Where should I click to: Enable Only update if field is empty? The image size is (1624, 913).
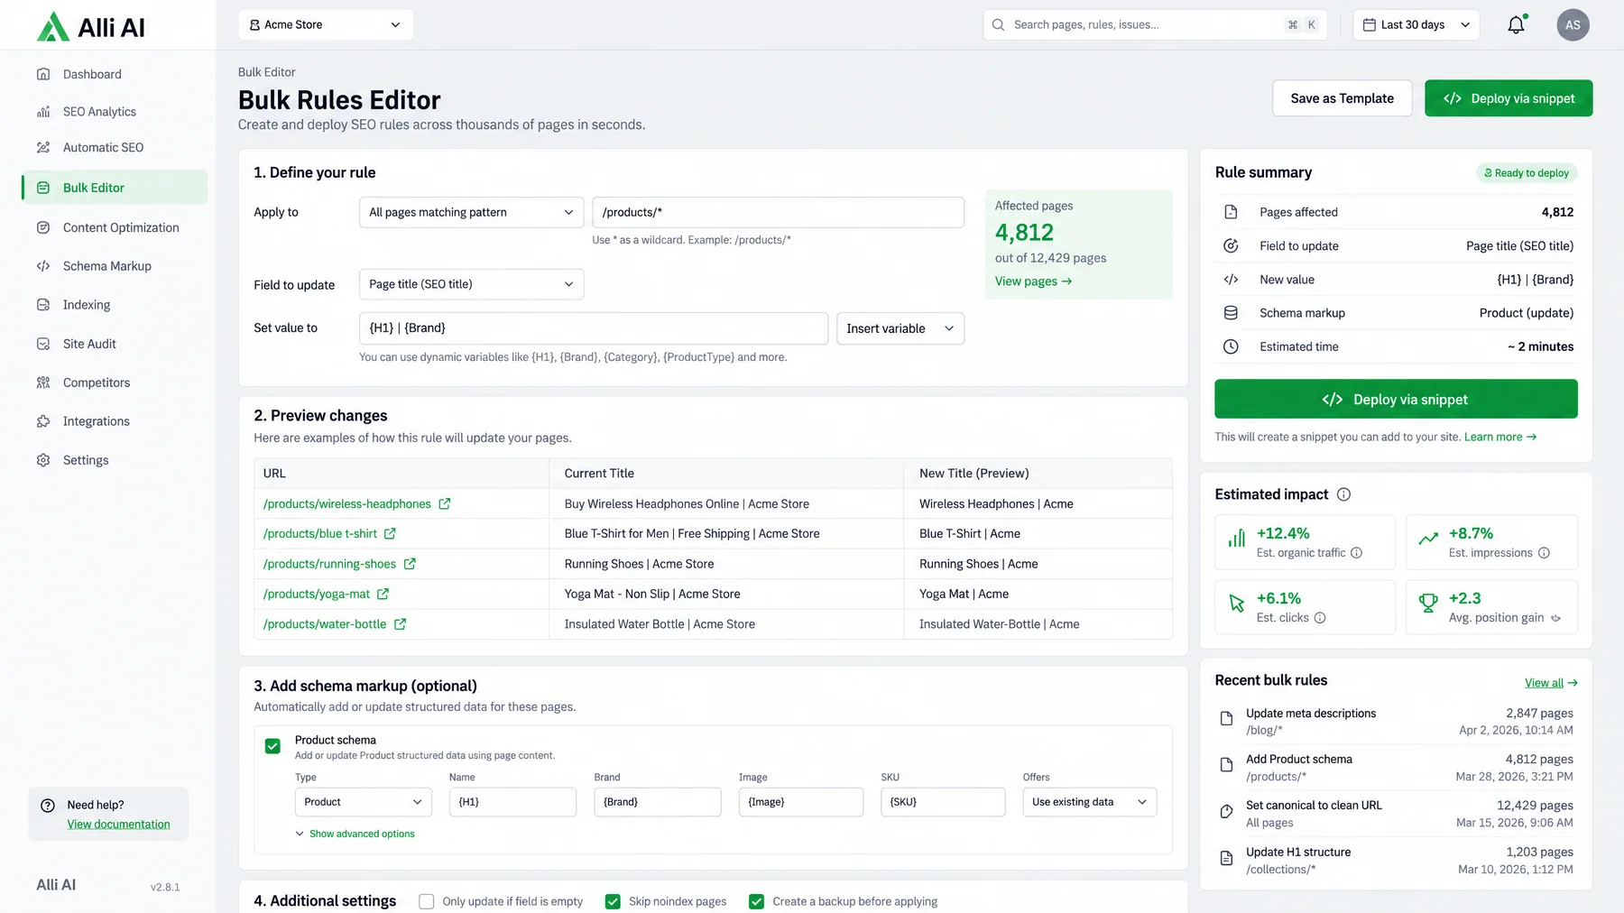point(427,901)
